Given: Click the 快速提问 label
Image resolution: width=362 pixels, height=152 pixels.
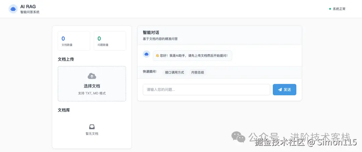Looking at the screenshot, I should (x=150, y=71).
